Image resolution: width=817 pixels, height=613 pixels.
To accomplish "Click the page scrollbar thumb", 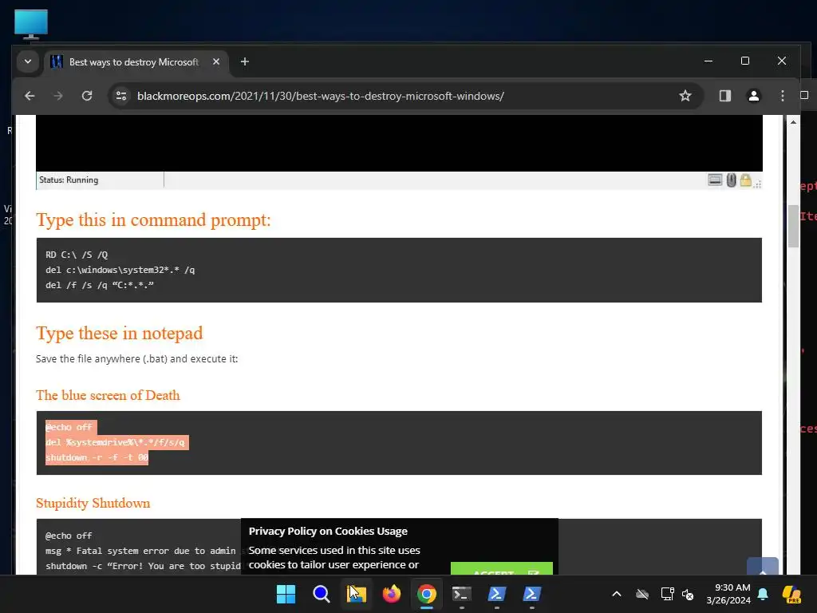I will (x=793, y=226).
